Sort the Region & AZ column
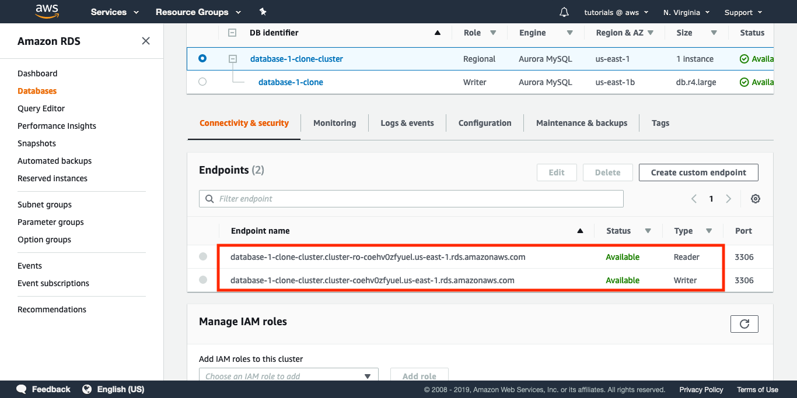Screen dimensions: 797x398 click(x=651, y=33)
